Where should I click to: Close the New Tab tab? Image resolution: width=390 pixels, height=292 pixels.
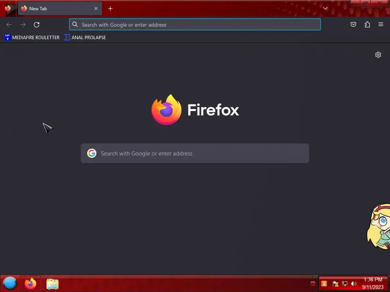click(x=96, y=8)
